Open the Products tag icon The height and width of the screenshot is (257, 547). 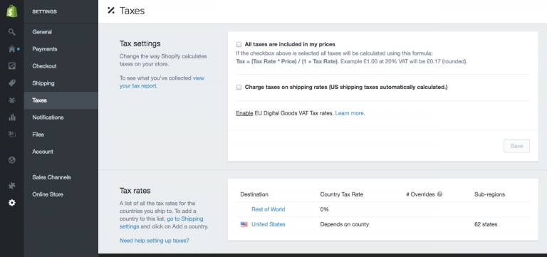pyautogui.click(x=12, y=83)
